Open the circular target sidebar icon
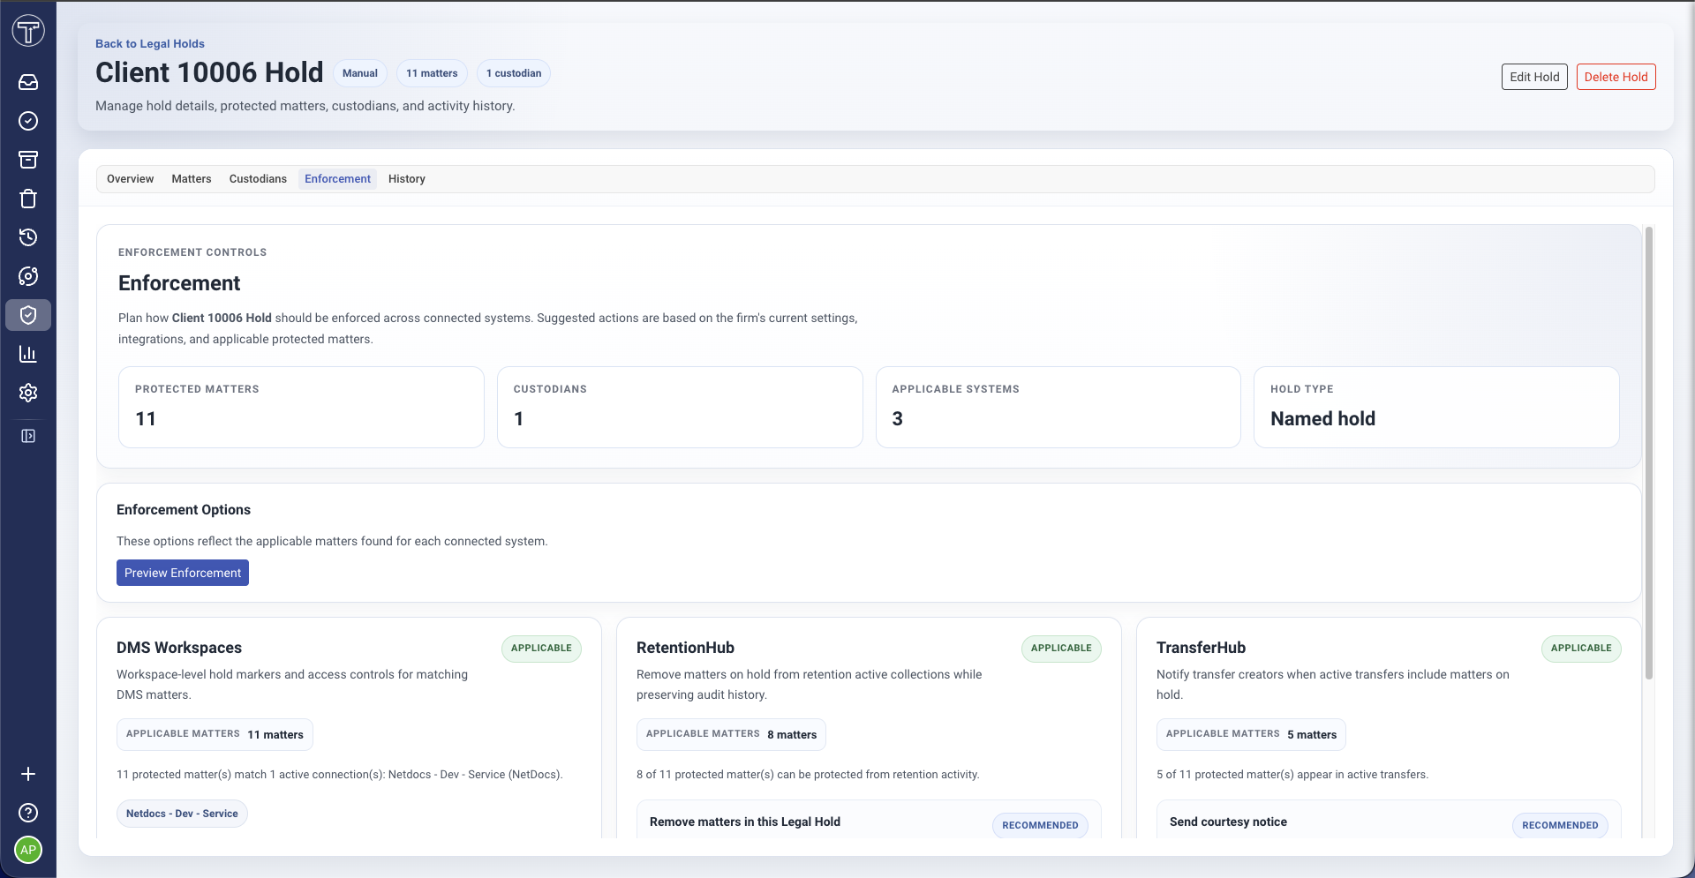The width and height of the screenshot is (1695, 878). coord(28,276)
